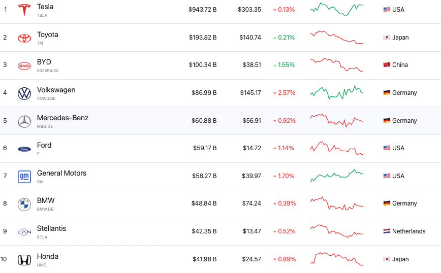
Task: Click the Honda logo icon
Action: 24,260
